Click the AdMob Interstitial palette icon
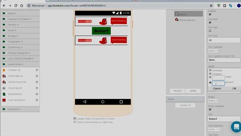Viewport: 241px width, 136px height. point(4,82)
